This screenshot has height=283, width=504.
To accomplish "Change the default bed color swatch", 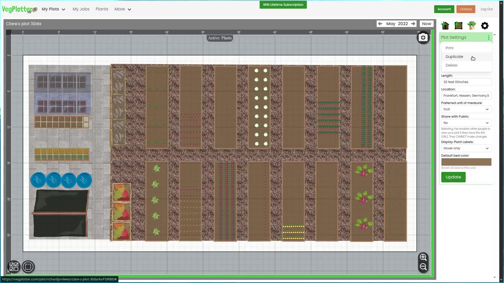I will [x=466, y=162].
